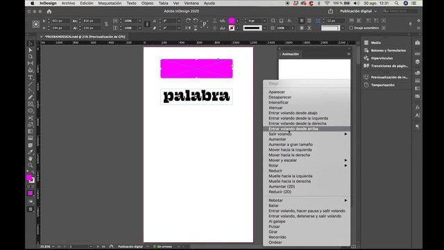The image size is (444, 250).
Task: Expand the Rebotar submenu
Action: click(307, 201)
